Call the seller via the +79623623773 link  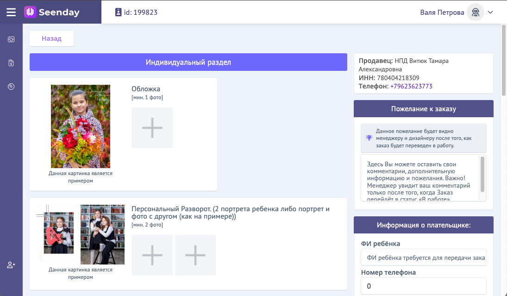(411, 86)
